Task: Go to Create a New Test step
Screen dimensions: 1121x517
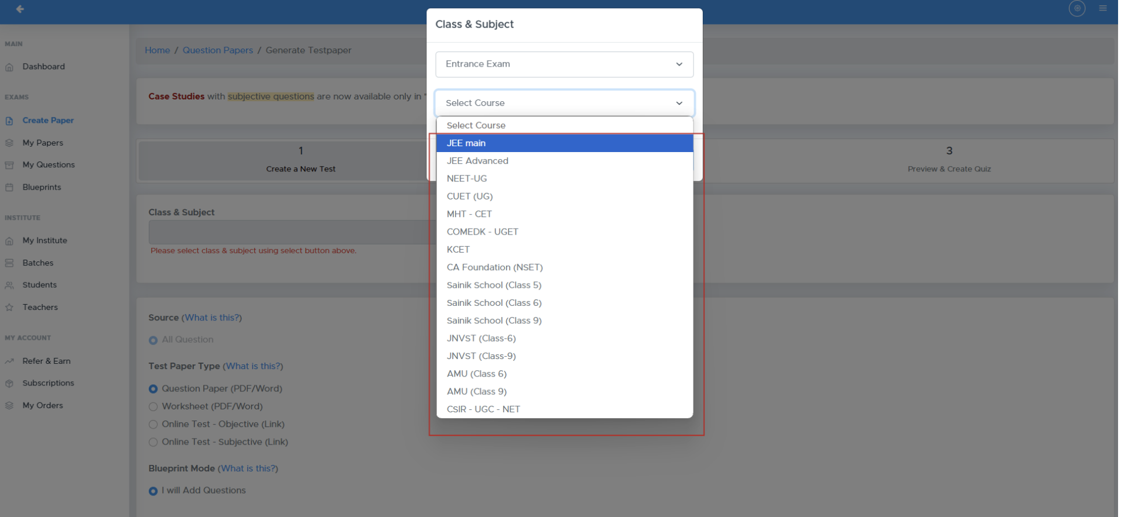Action: [x=300, y=160]
